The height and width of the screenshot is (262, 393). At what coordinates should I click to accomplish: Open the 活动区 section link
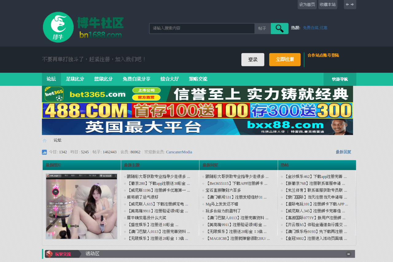coord(92,254)
